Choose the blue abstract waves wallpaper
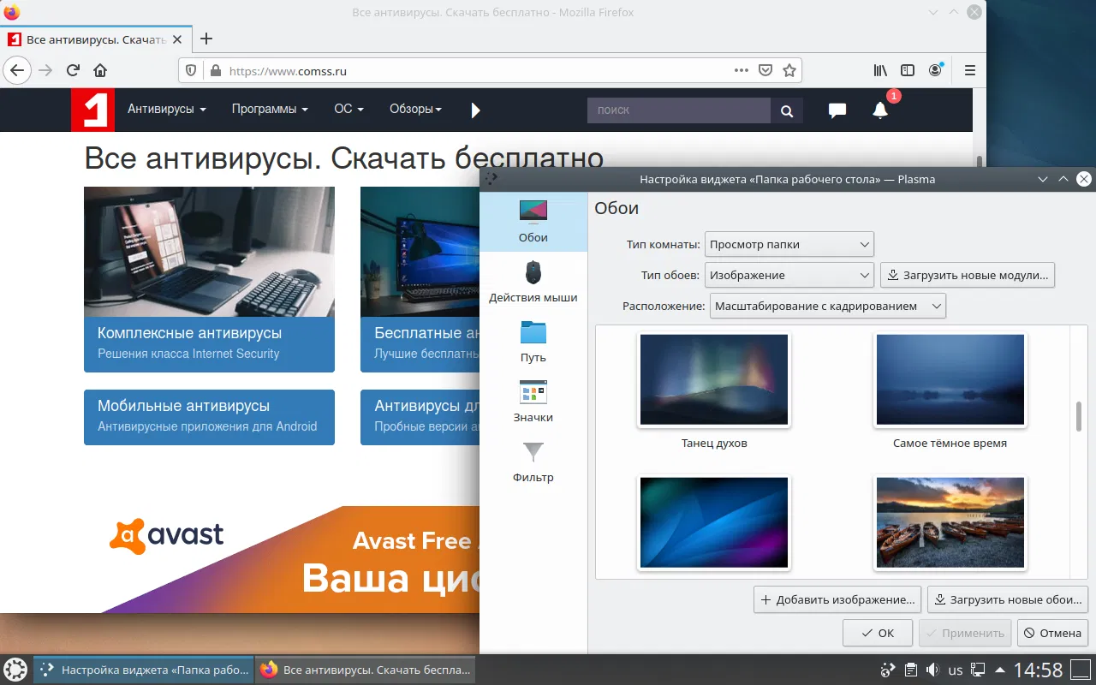The width and height of the screenshot is (1096, 685). tap(714, 522)
